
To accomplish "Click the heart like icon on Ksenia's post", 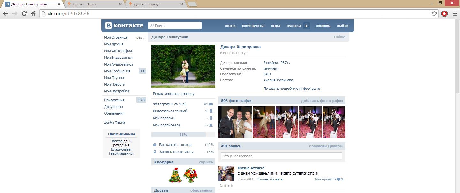I will [339, 179].
